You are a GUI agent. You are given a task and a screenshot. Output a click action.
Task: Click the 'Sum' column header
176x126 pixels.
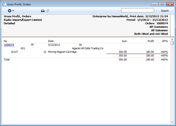(124, 41)
